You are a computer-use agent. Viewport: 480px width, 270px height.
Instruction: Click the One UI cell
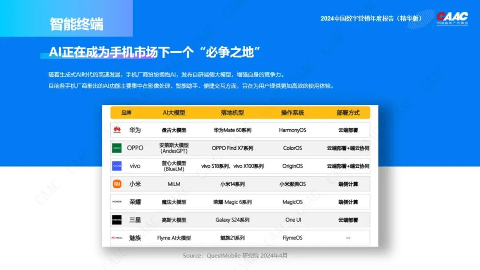click(293, 220)
